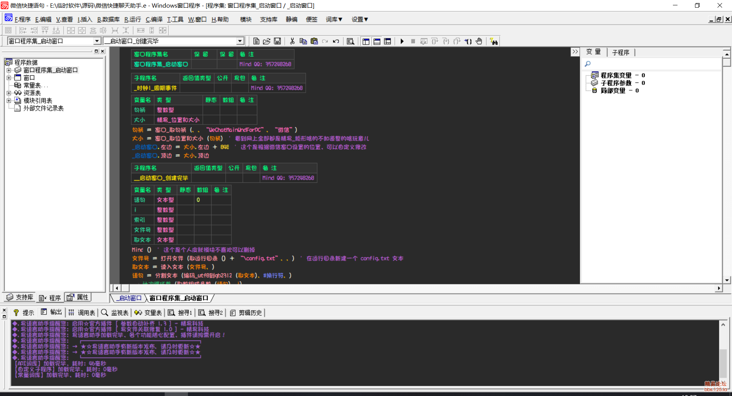Viewport: 732px width, 396px height.
Task: Create a new source file
Action: click(256, 41)
